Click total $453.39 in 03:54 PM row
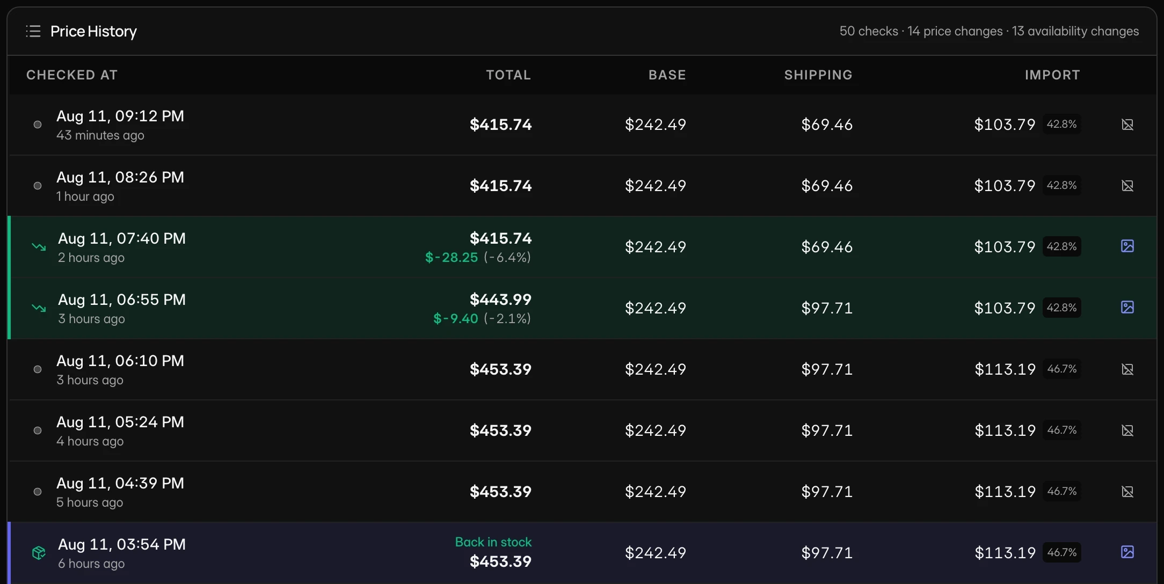The height and width of the screenshot is (584, 1164). coord(500,561)
